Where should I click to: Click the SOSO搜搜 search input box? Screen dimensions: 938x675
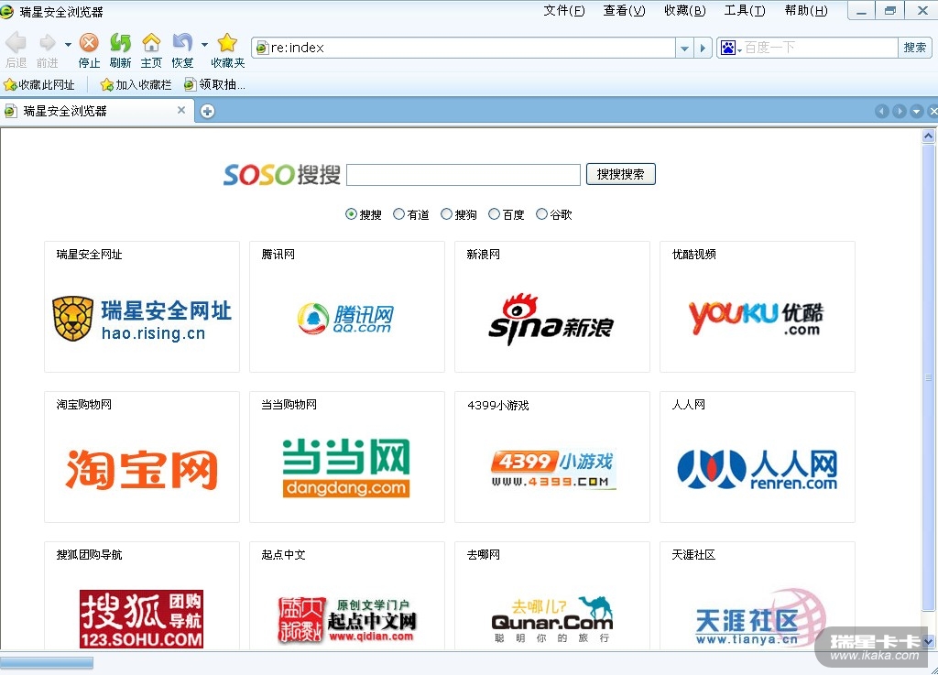(x=464, y=175)
